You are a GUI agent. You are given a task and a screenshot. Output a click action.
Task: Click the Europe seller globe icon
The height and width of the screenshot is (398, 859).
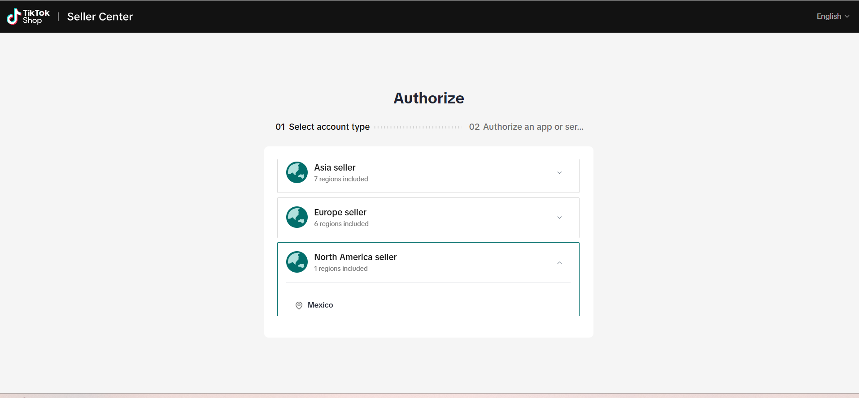pyautogui.click(x=297, y=217)
